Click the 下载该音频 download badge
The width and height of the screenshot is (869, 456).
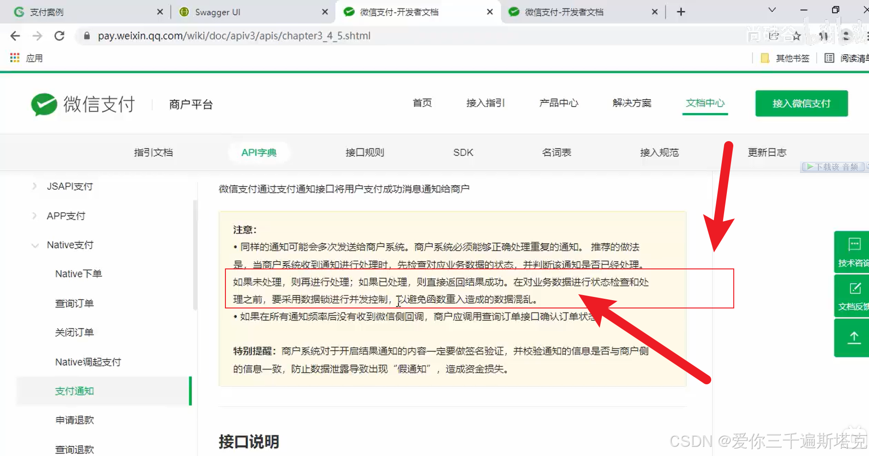click(833, 166)
